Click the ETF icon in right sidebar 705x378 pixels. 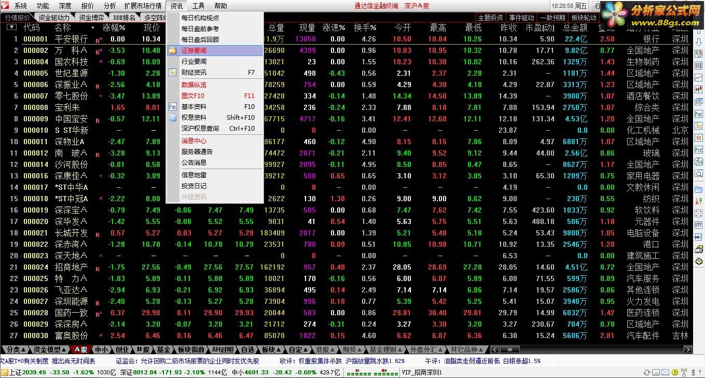(699, 225)
